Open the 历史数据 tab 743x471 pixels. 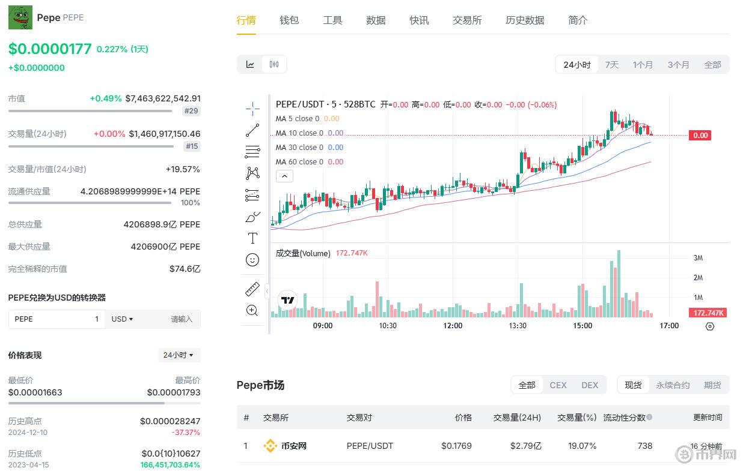coord(525,20)
